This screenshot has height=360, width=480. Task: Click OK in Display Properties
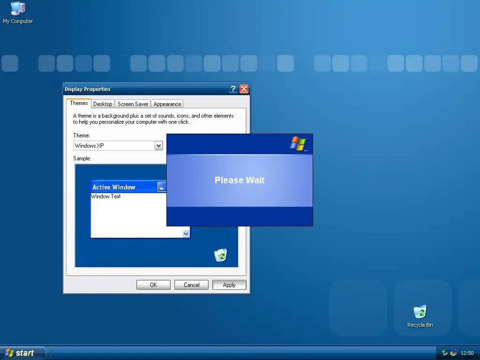coord(153,285)
